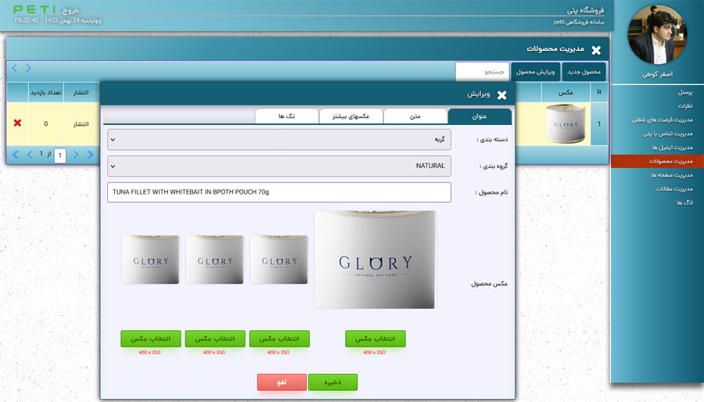
Task: Select مدیریت محصولات in the sidebar
Action: click(657, 162)
